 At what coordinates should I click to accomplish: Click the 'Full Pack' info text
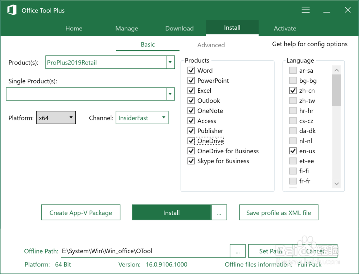pyautogui.click(x=309, y=264)
